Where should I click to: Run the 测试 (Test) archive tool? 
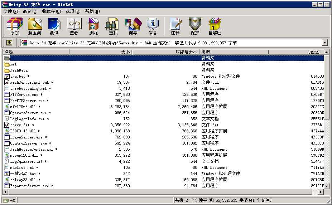pos(54,26)
